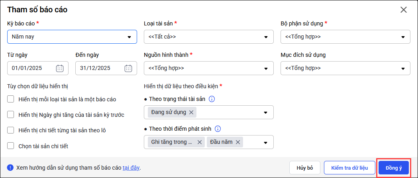Remove the Ghi tăng trong tag
This screenshot has height=178, width=418.
(200, 142)
